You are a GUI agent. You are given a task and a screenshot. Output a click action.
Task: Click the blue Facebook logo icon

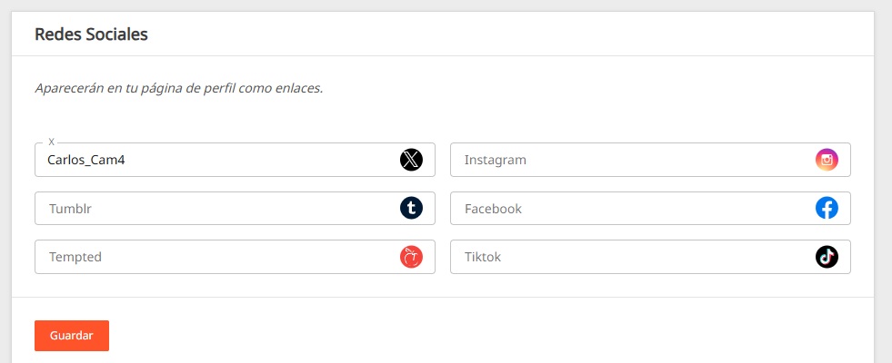(827, 209)
